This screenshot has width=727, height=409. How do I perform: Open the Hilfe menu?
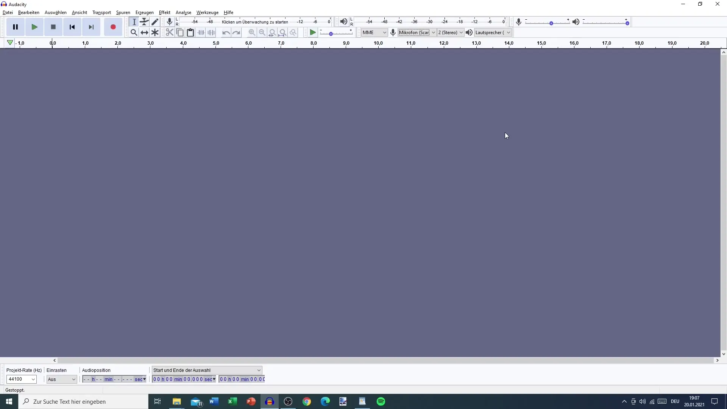click(229, 12)
